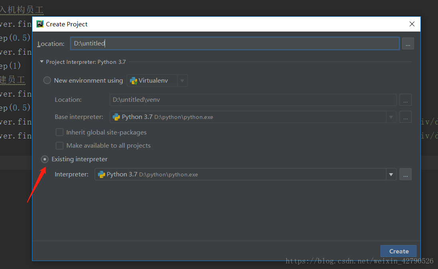Viewport: 438px width, 269px height.
Task: Click the 'New environment using' label text
Action: click(89, 80)
